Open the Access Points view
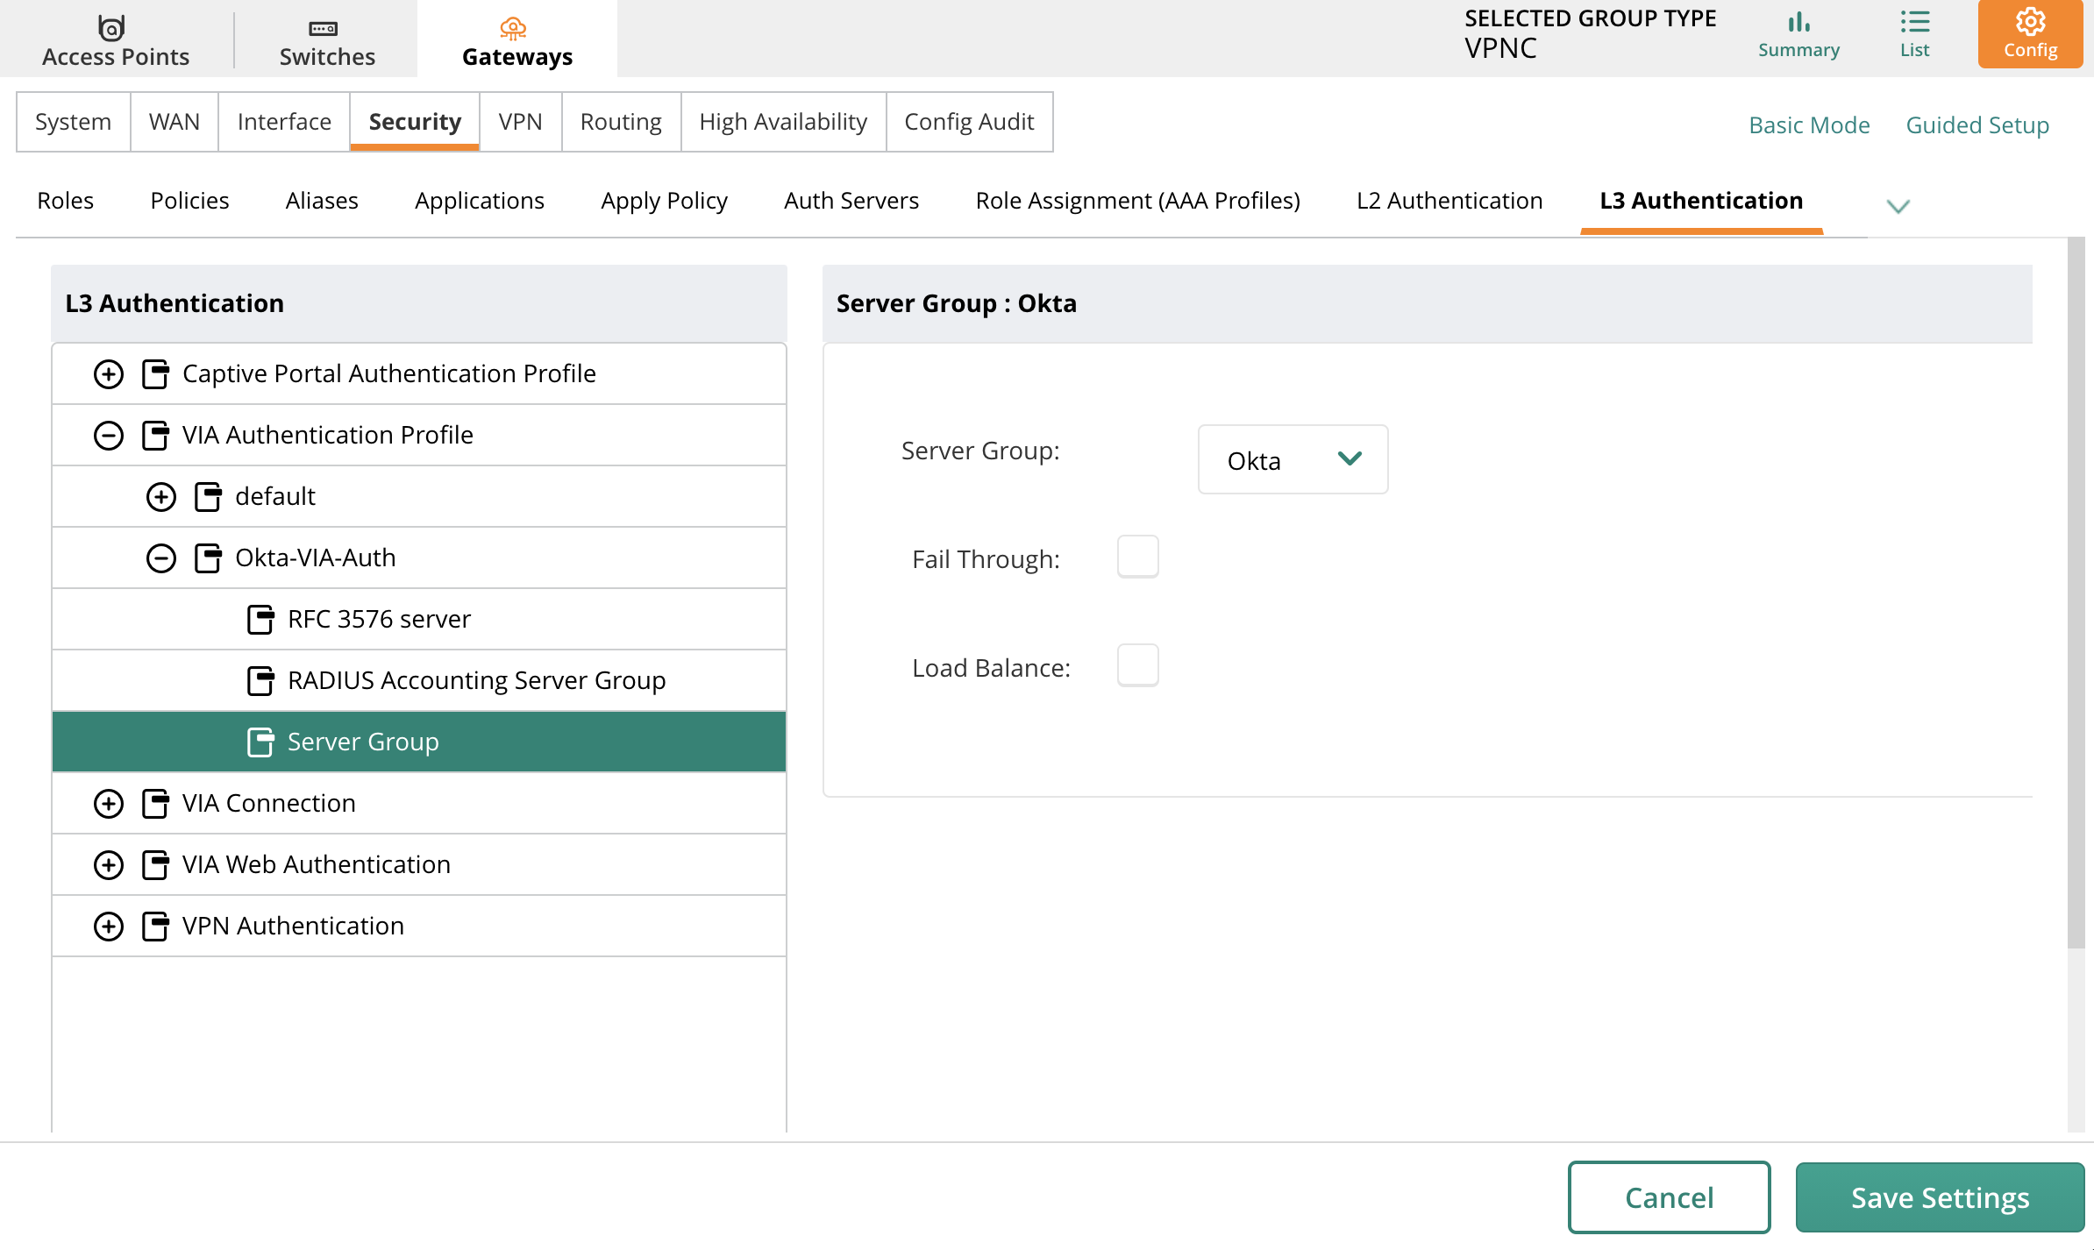The height and width of the screenshot is (1250, 2094). pyautogui.click(x=114, y=39)
